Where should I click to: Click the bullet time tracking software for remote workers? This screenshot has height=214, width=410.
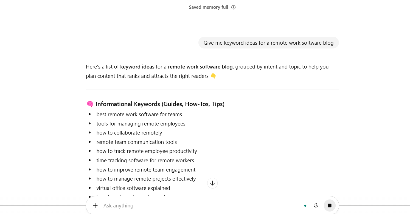145,160
